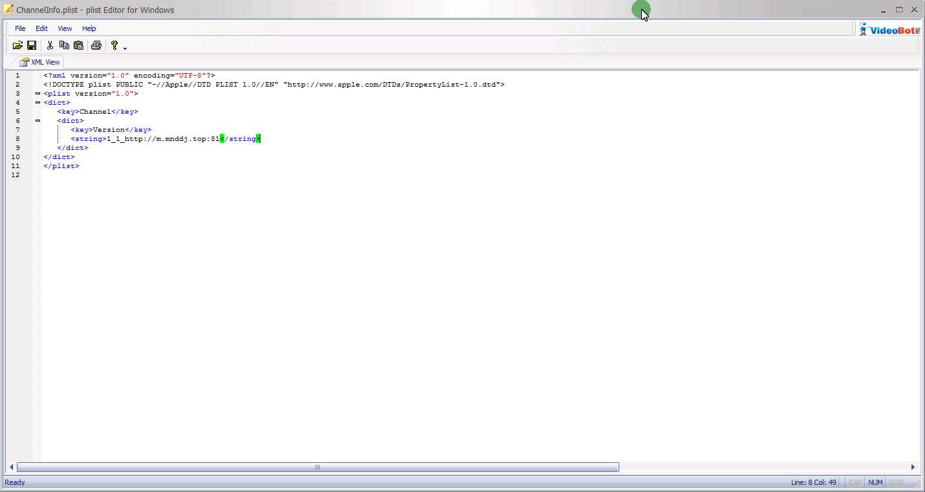The width and height of the screenshot is (925, 492).
Task: Collapse the dict node on line 4
Action: pos(38,103)
